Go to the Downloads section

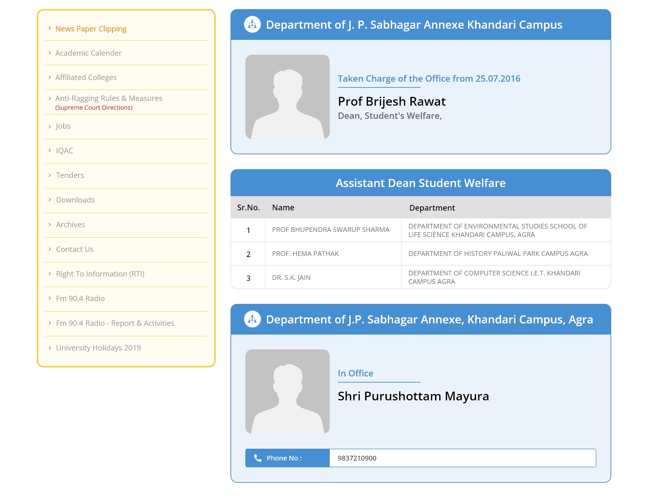[x=75, y=200]
